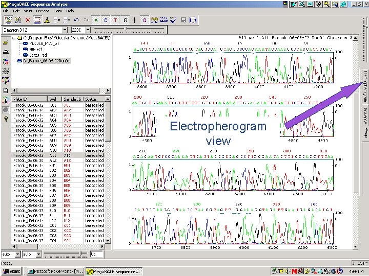Select the sample row with well A11
Image resolution: width=369 pixels, height=276 pixels.
58,155
